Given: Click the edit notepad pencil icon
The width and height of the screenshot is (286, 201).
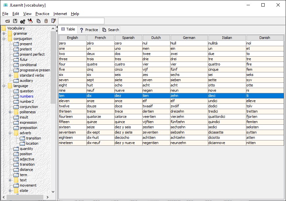Looking at the screenshot, I should click(x=54, y=21).
